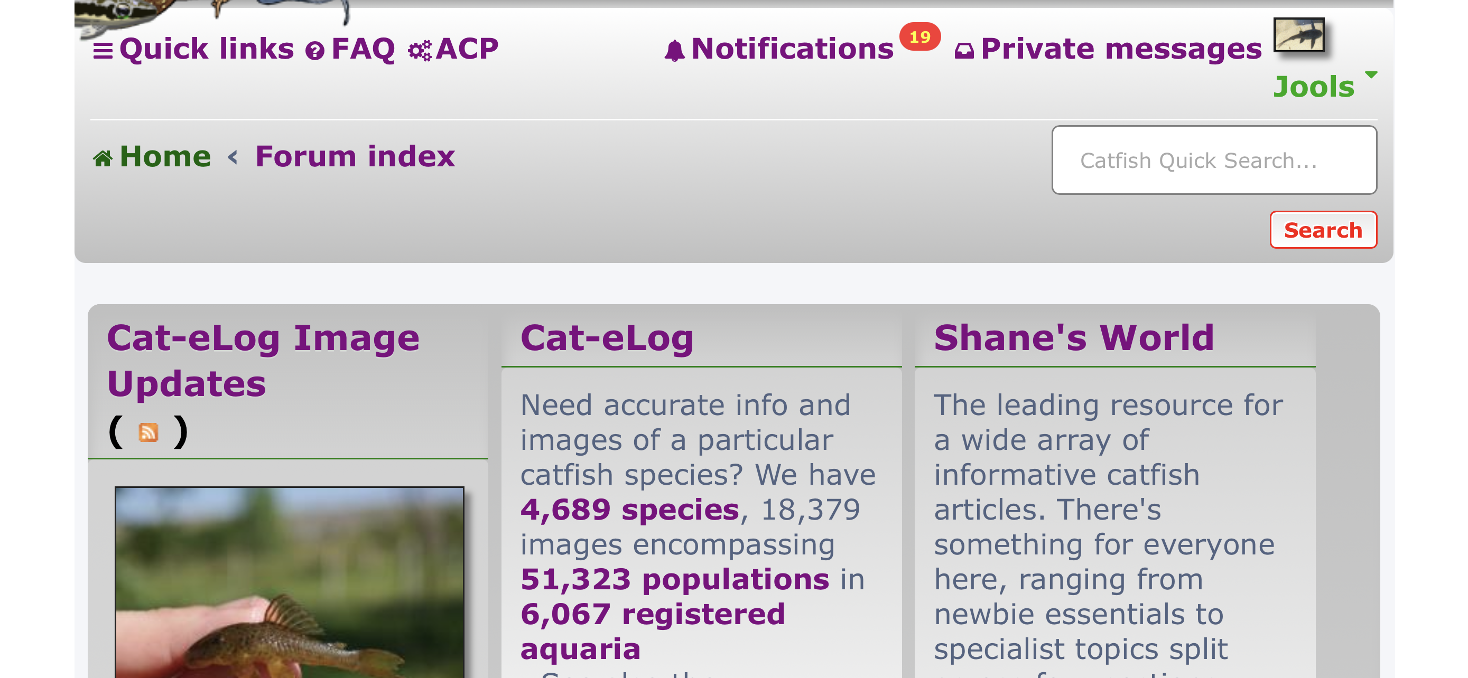Open the 6,067 registered aquaria link

click(x=653, y=632)
